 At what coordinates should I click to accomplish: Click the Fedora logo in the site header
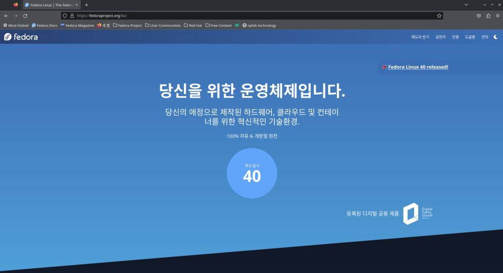click(21, 37)
